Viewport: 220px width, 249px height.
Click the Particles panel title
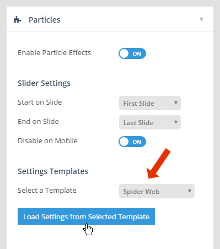[x=45, y=20]
